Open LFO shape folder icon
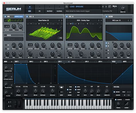Image resolution: width=136 pixels, height=113 pixels. [x=61, y=87]
